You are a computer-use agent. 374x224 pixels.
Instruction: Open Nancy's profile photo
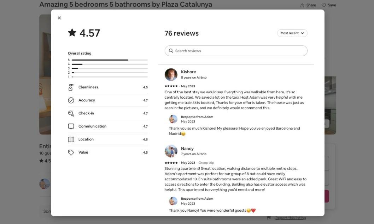(x=171, y=151)
